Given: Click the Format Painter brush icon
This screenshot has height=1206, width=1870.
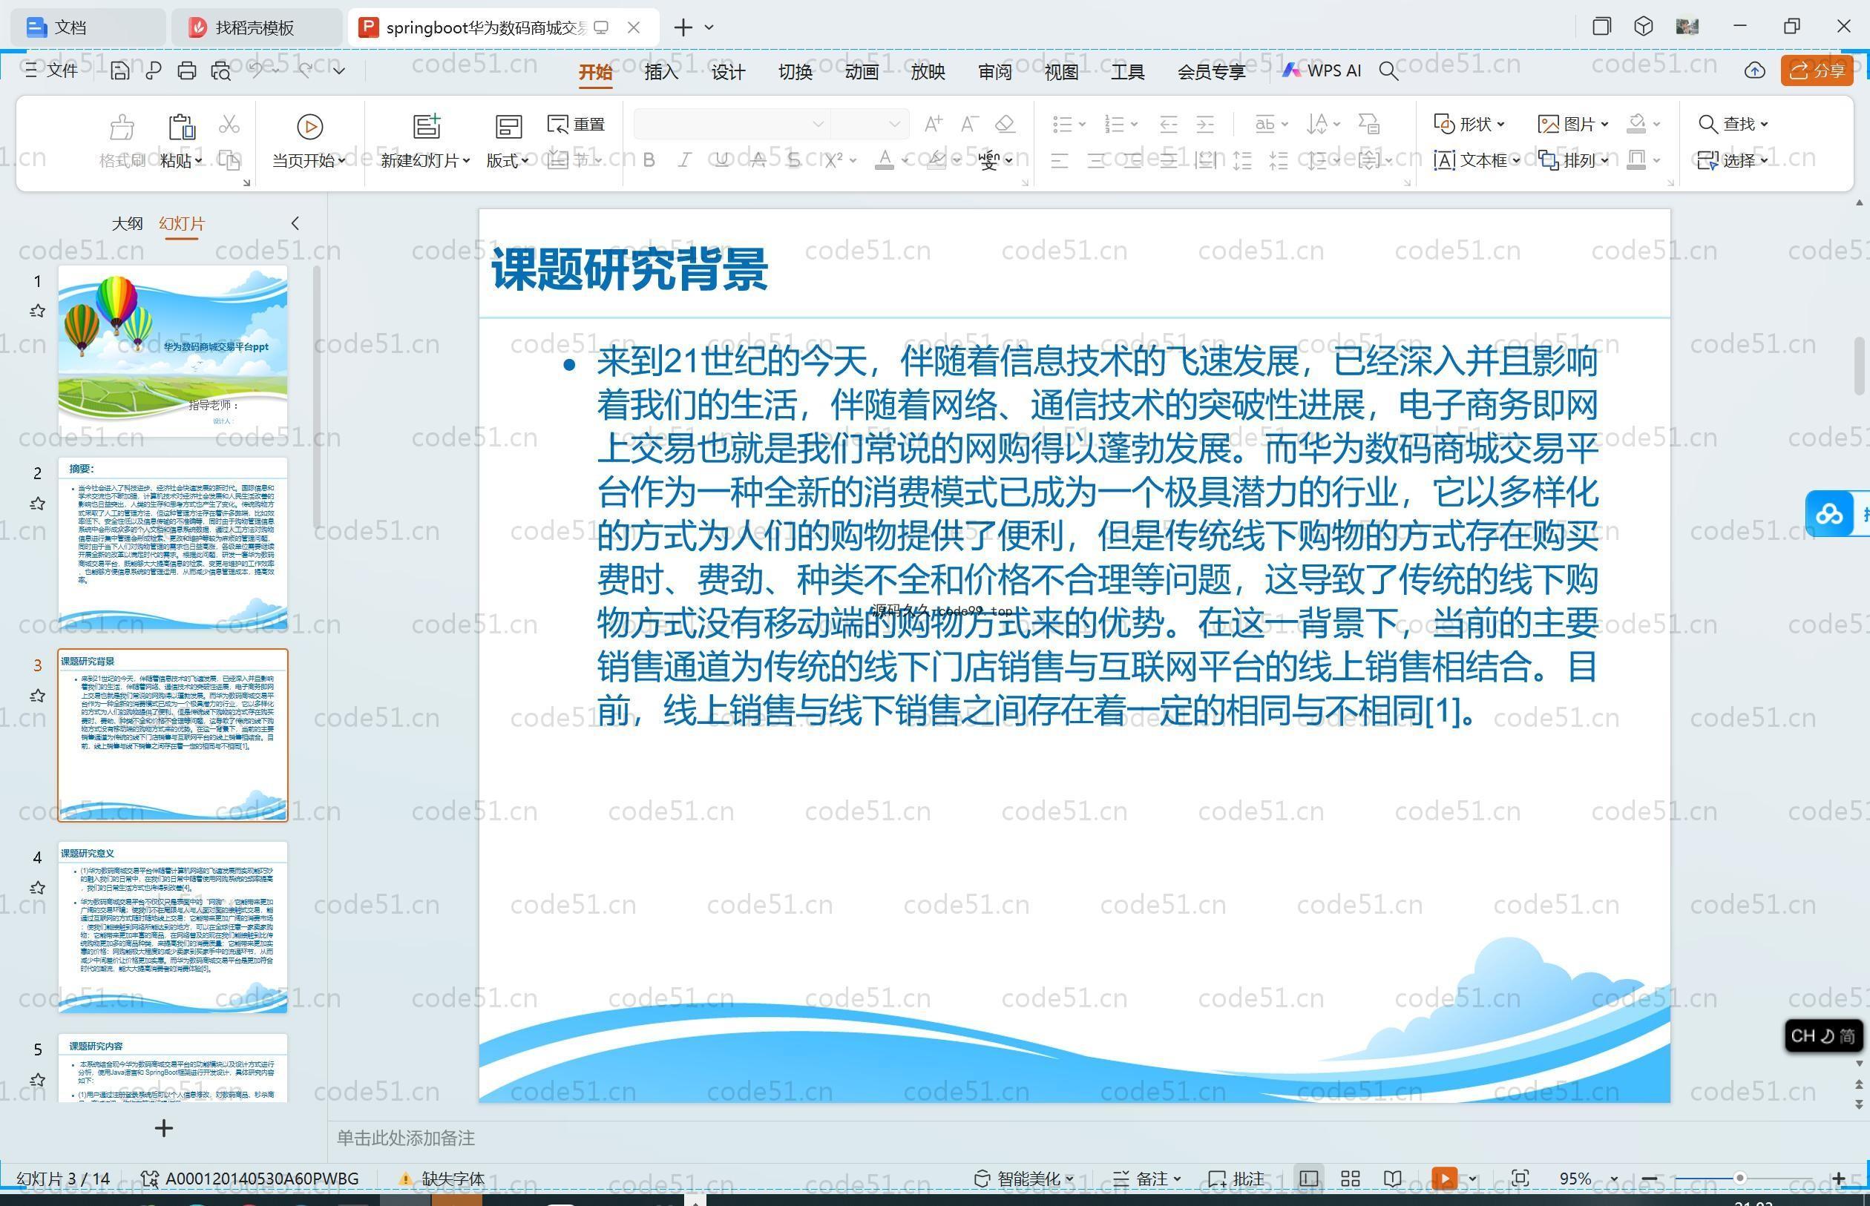Looking at the screenshot, I should [122, 126].
